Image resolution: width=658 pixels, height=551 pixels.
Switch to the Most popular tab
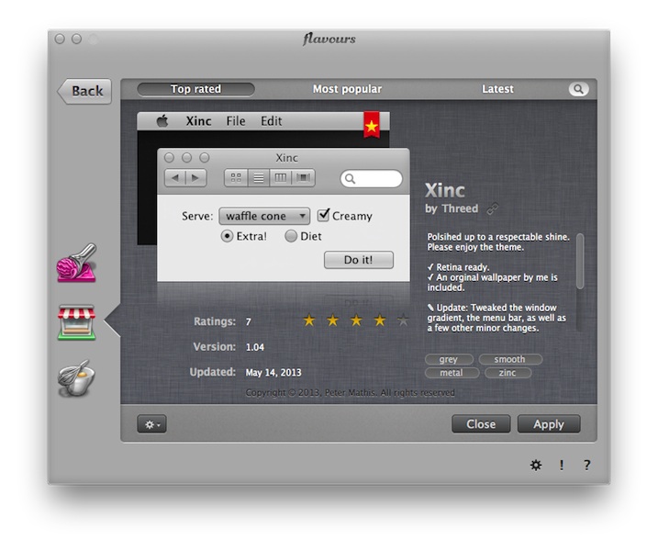[347, 89]
